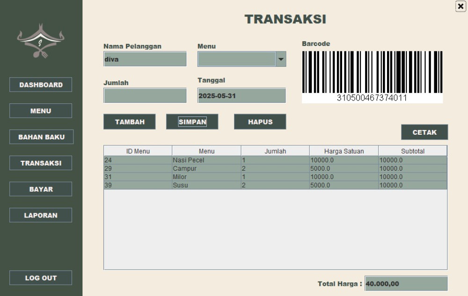Click the Harga Satuan column header

click(344, 151)
